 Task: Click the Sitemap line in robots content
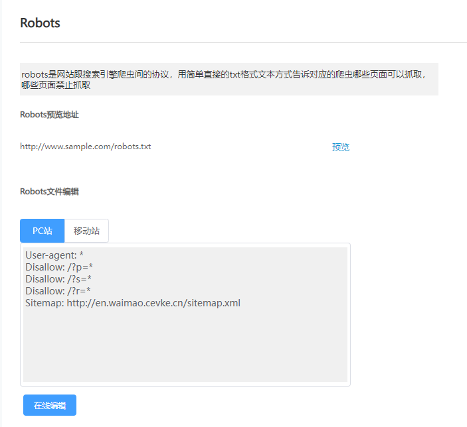coord(133,303)
